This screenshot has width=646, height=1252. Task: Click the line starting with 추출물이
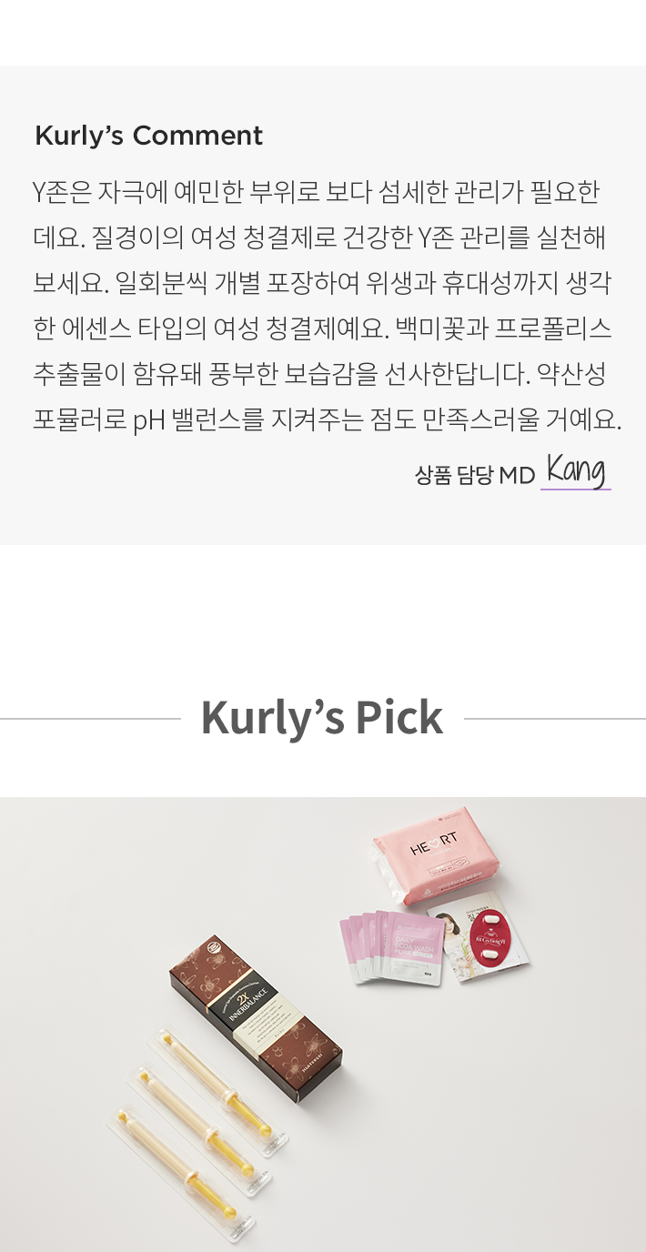319,374
